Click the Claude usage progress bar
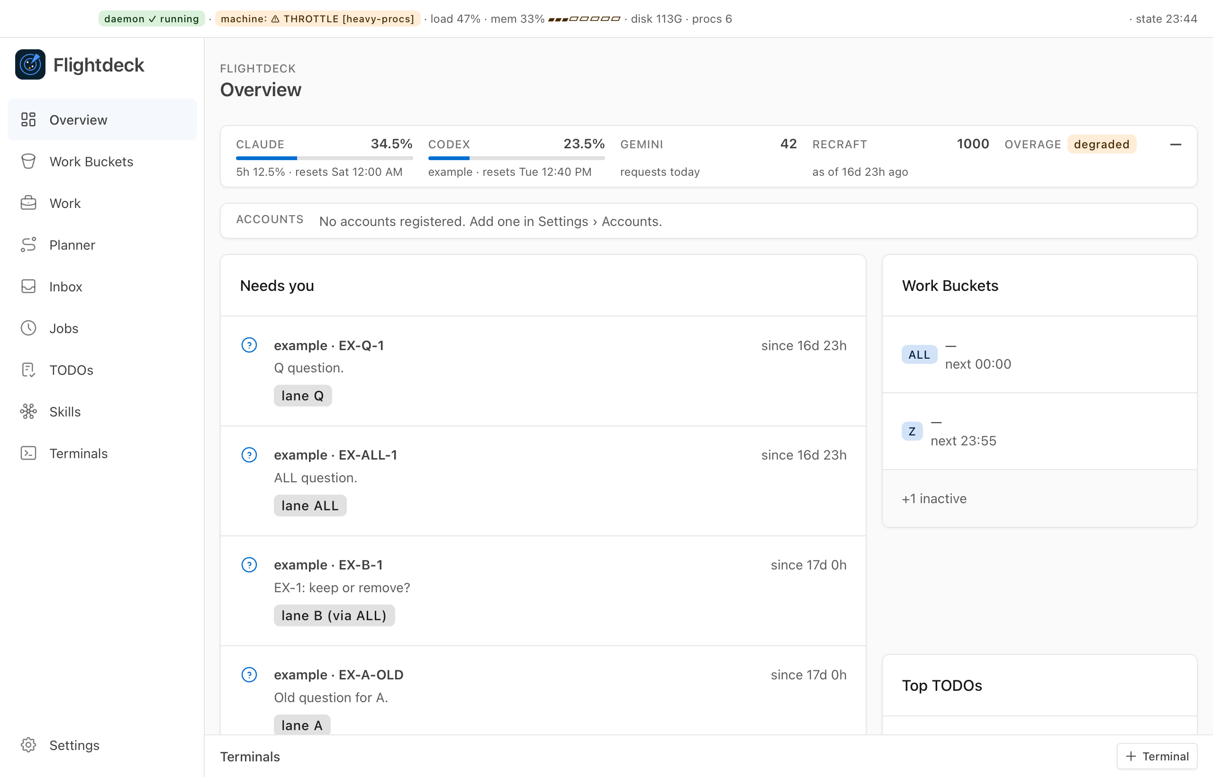Viewport: 1213px width, 777px height. (325, 158)
